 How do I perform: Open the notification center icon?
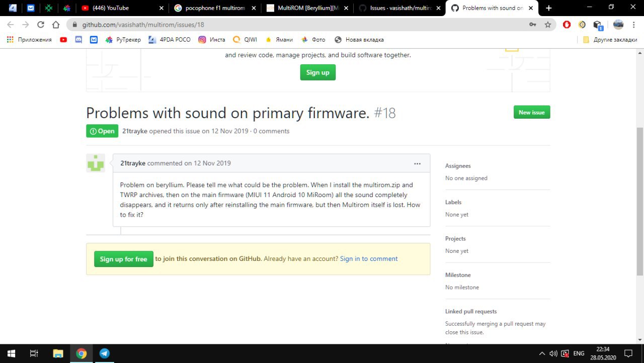pyautogui.click(x=628, y=353)
